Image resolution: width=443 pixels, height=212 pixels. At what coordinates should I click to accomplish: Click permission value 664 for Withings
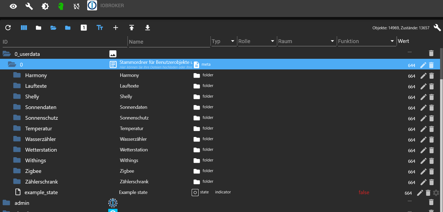412,161
